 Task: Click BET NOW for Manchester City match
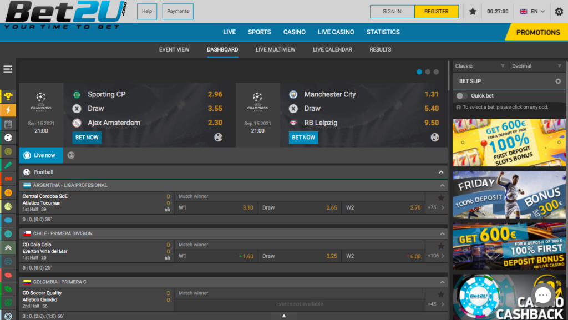click(303, 138)
